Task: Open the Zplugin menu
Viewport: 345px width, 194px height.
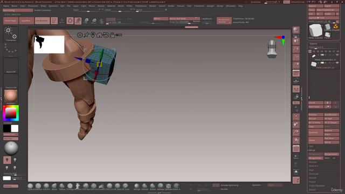Action: coord(210,6)
